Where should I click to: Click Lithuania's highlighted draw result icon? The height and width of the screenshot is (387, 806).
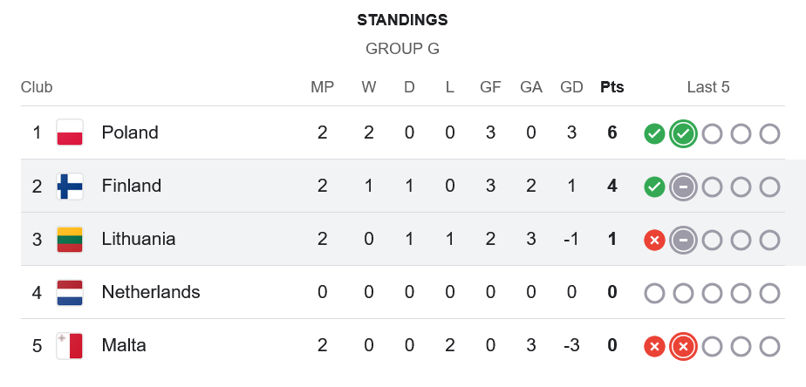683,240
